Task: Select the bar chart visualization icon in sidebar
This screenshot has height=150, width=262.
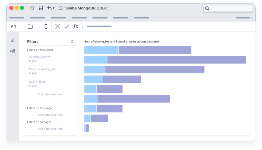Action: [13, 40]
